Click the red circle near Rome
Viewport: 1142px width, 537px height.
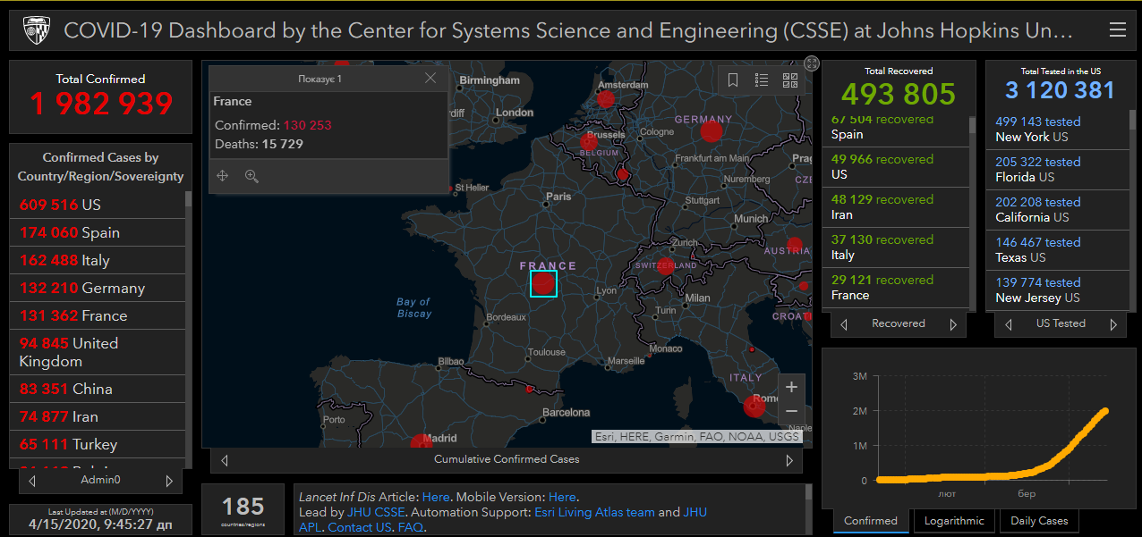click(x=755, y=407)
